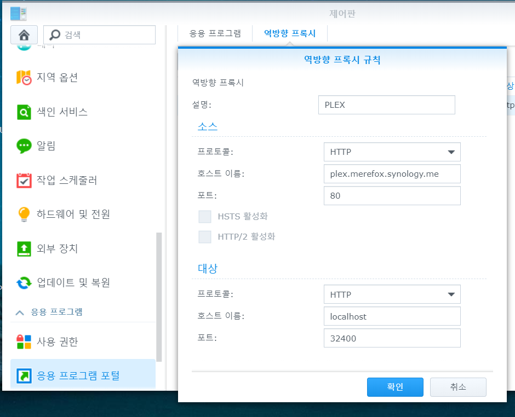Viewport: 515px width, 417px height.
Task: Click the 확인 button
Action: coord(395,387)
